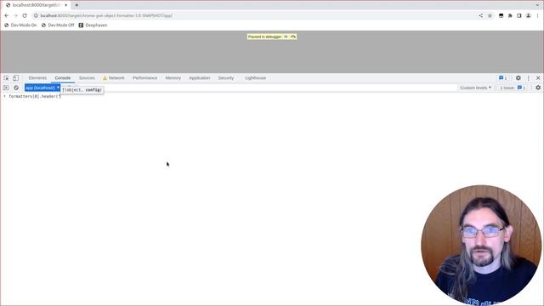This screenshot has width=544, height=306.
Task: Open the Dev Mode Off bookmark
Action: click(x=58, y=25)
